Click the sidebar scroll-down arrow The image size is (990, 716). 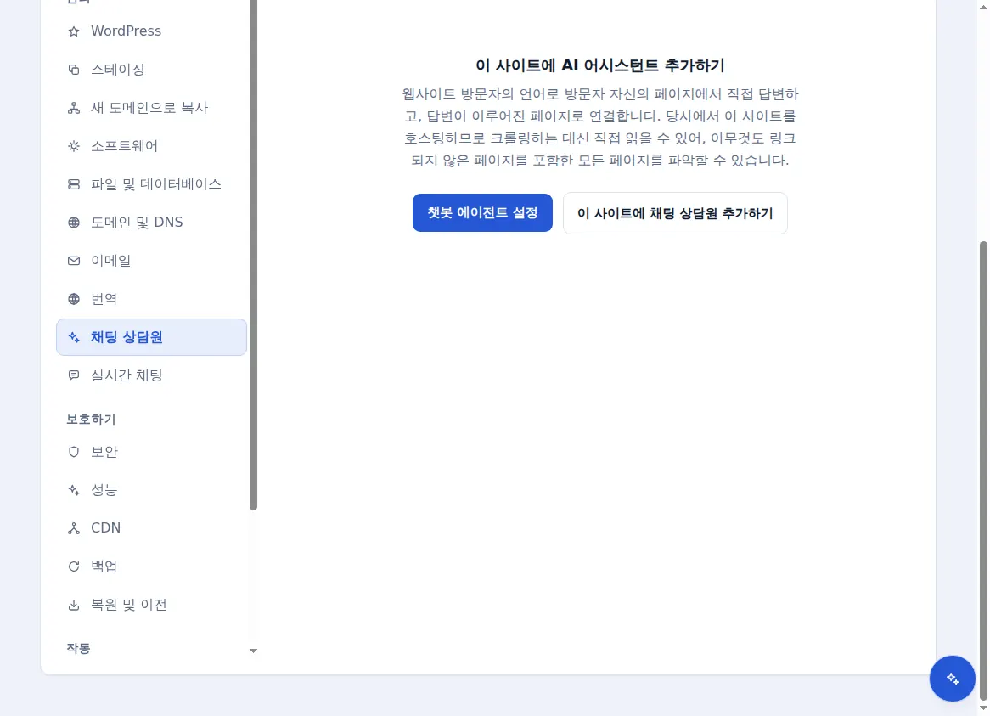(253, 651)
